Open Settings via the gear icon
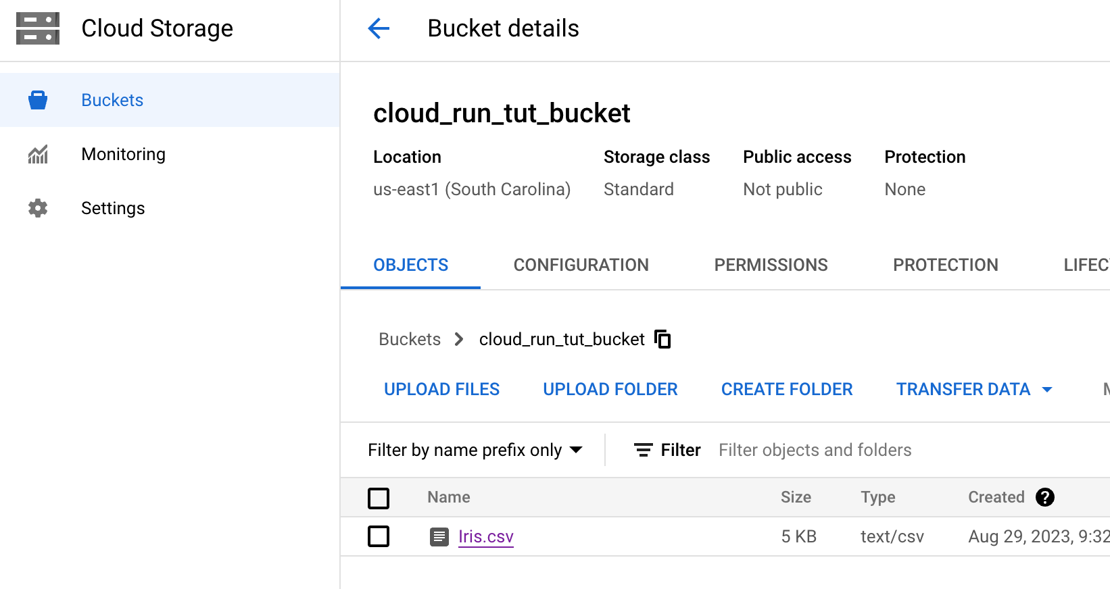 click(38, 208)
